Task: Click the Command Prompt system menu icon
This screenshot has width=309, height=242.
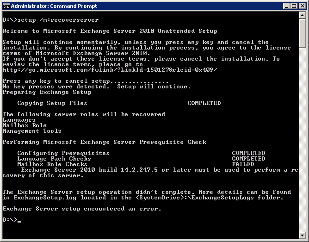Action: (6, 6)
